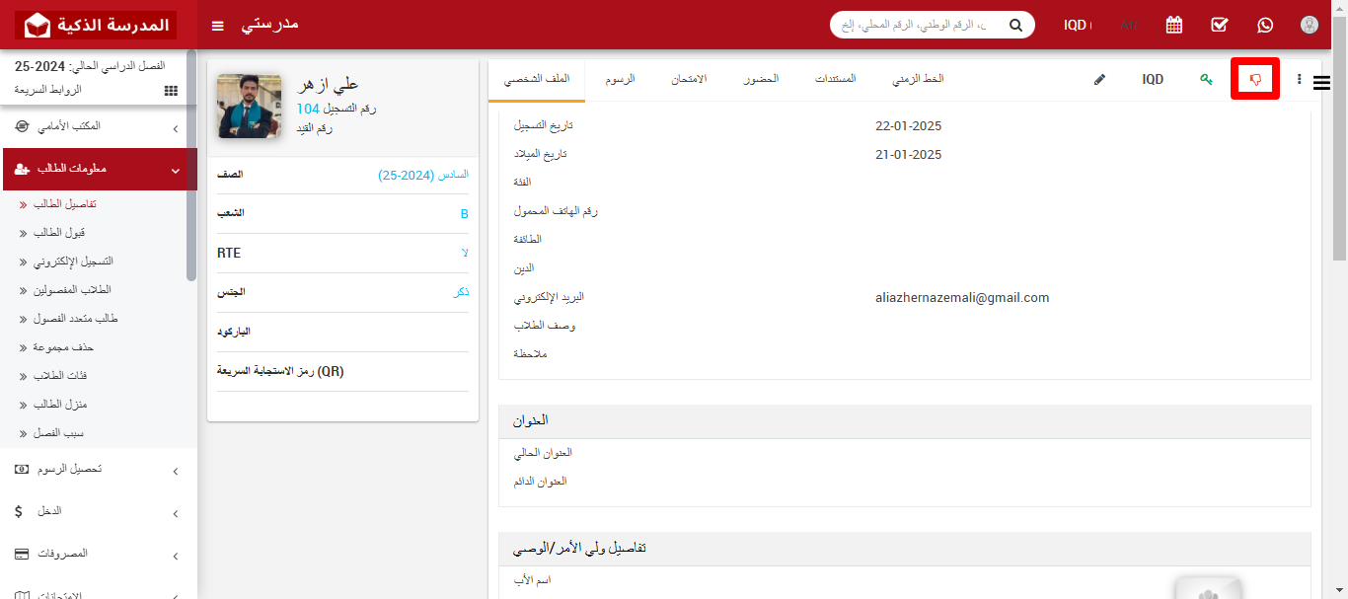Open the profile avatar icon top right

click(1310, 24)
